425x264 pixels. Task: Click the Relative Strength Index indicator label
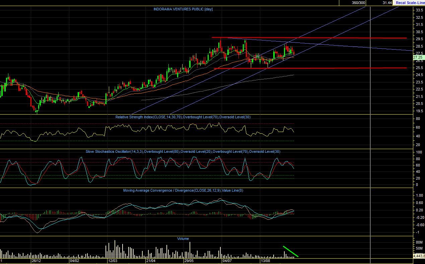[183, 117]
